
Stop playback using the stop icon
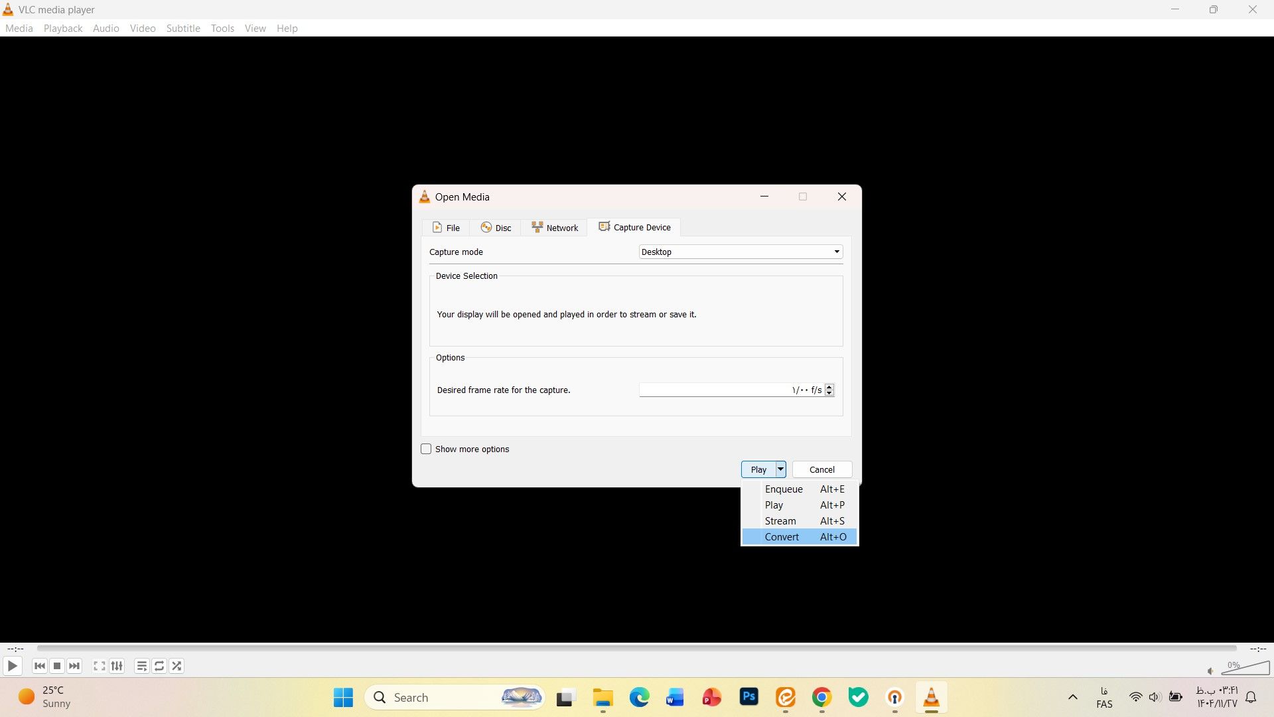pyautogui.click(x=57, y=666)
